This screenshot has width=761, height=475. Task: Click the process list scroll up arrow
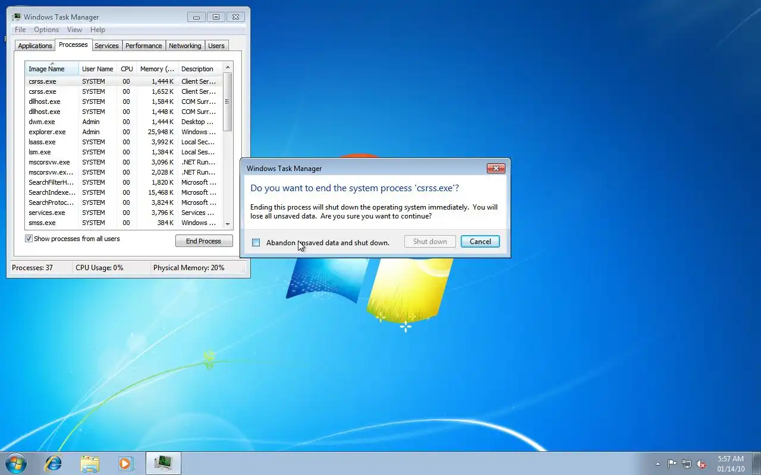[228, 67]
